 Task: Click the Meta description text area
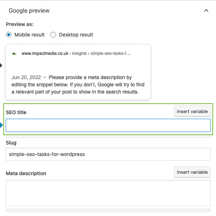108,193
